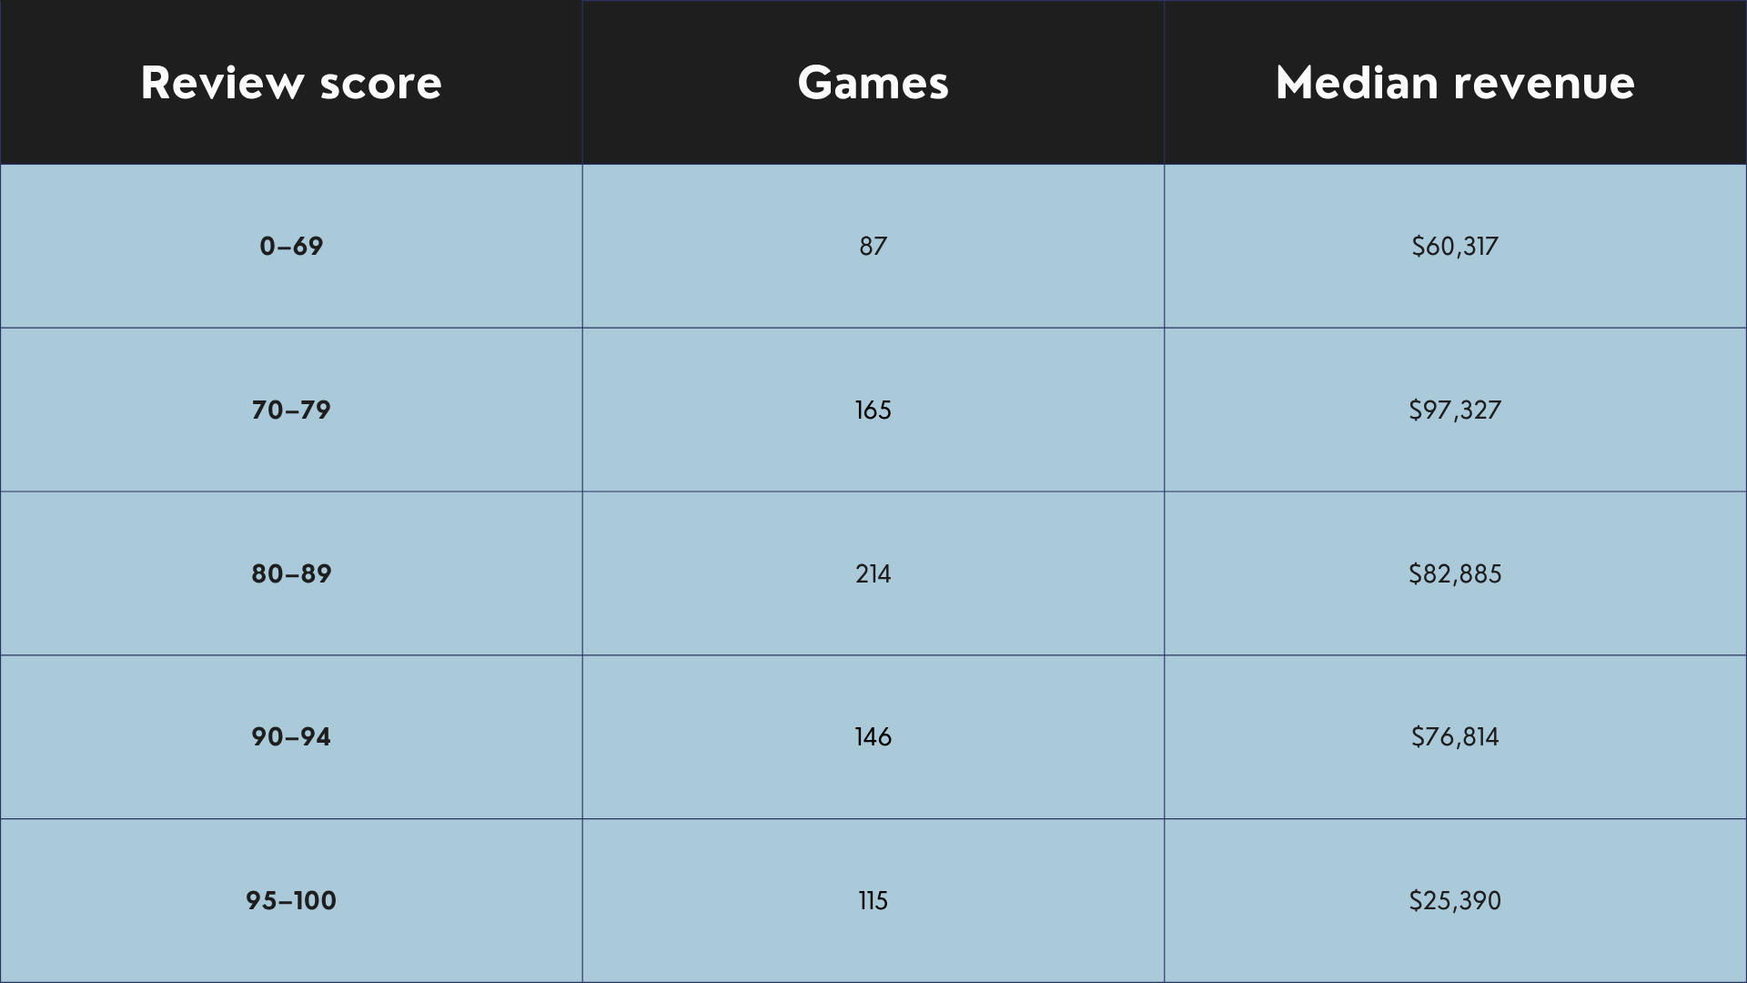The height and width of the screenshot is (983, 1747).
Task: Select the 80–89 review score cell
Action: (x=291, y=573)
